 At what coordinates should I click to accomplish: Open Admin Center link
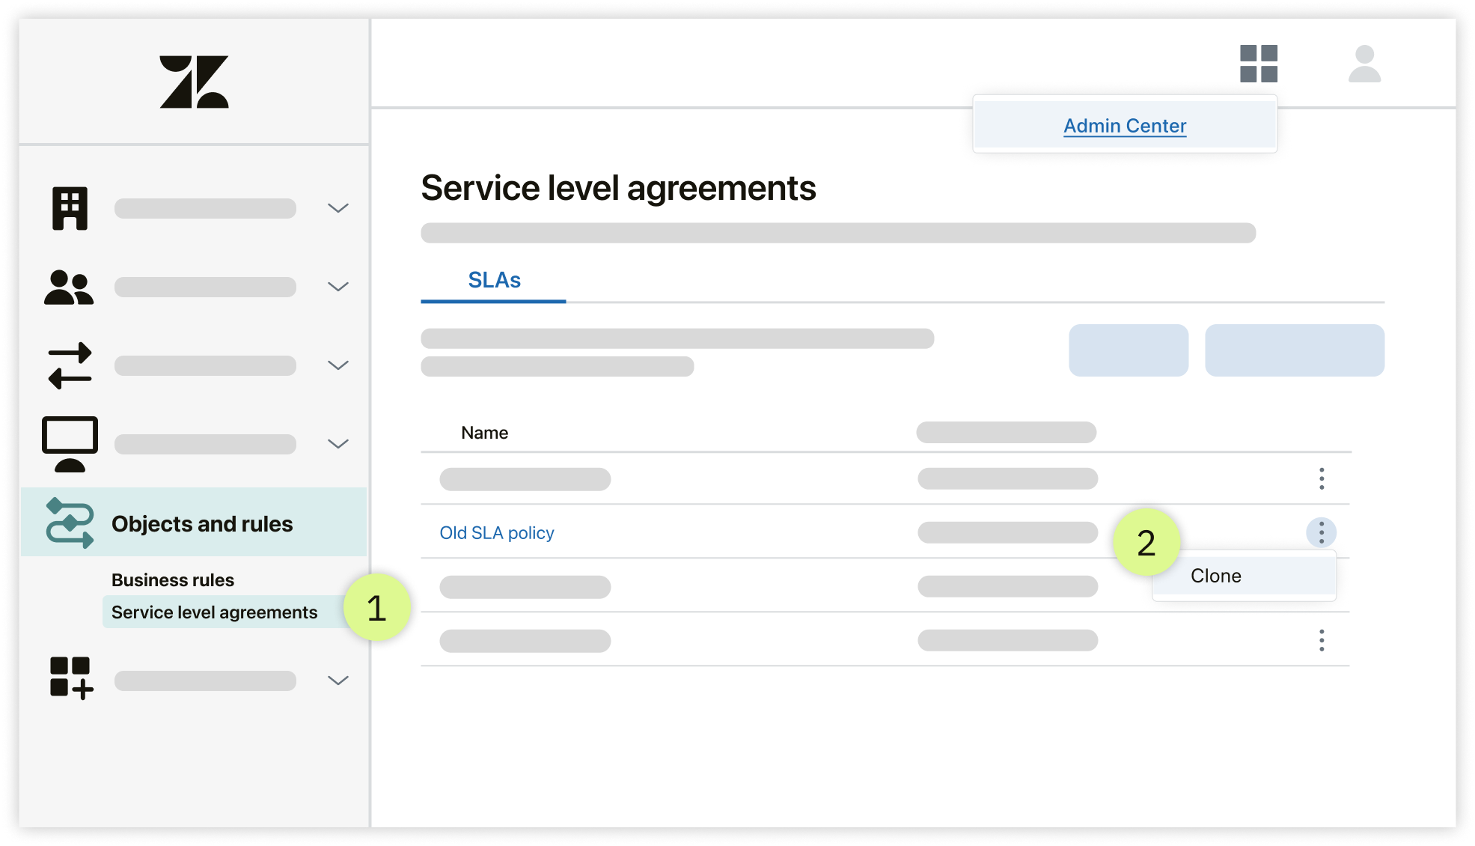pos(1125,124)
